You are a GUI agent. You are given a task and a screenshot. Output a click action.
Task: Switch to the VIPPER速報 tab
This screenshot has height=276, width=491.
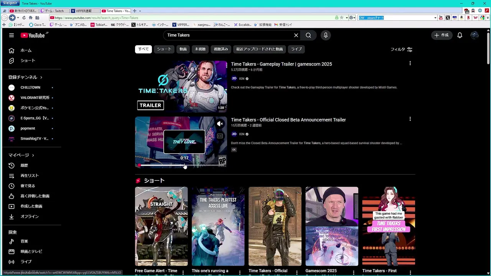[85, 11]
